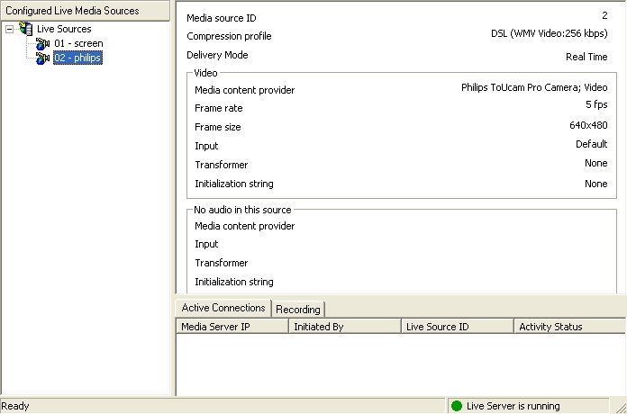
Task: Click the Live Source ID column header
Action: [x=457, y=327]
